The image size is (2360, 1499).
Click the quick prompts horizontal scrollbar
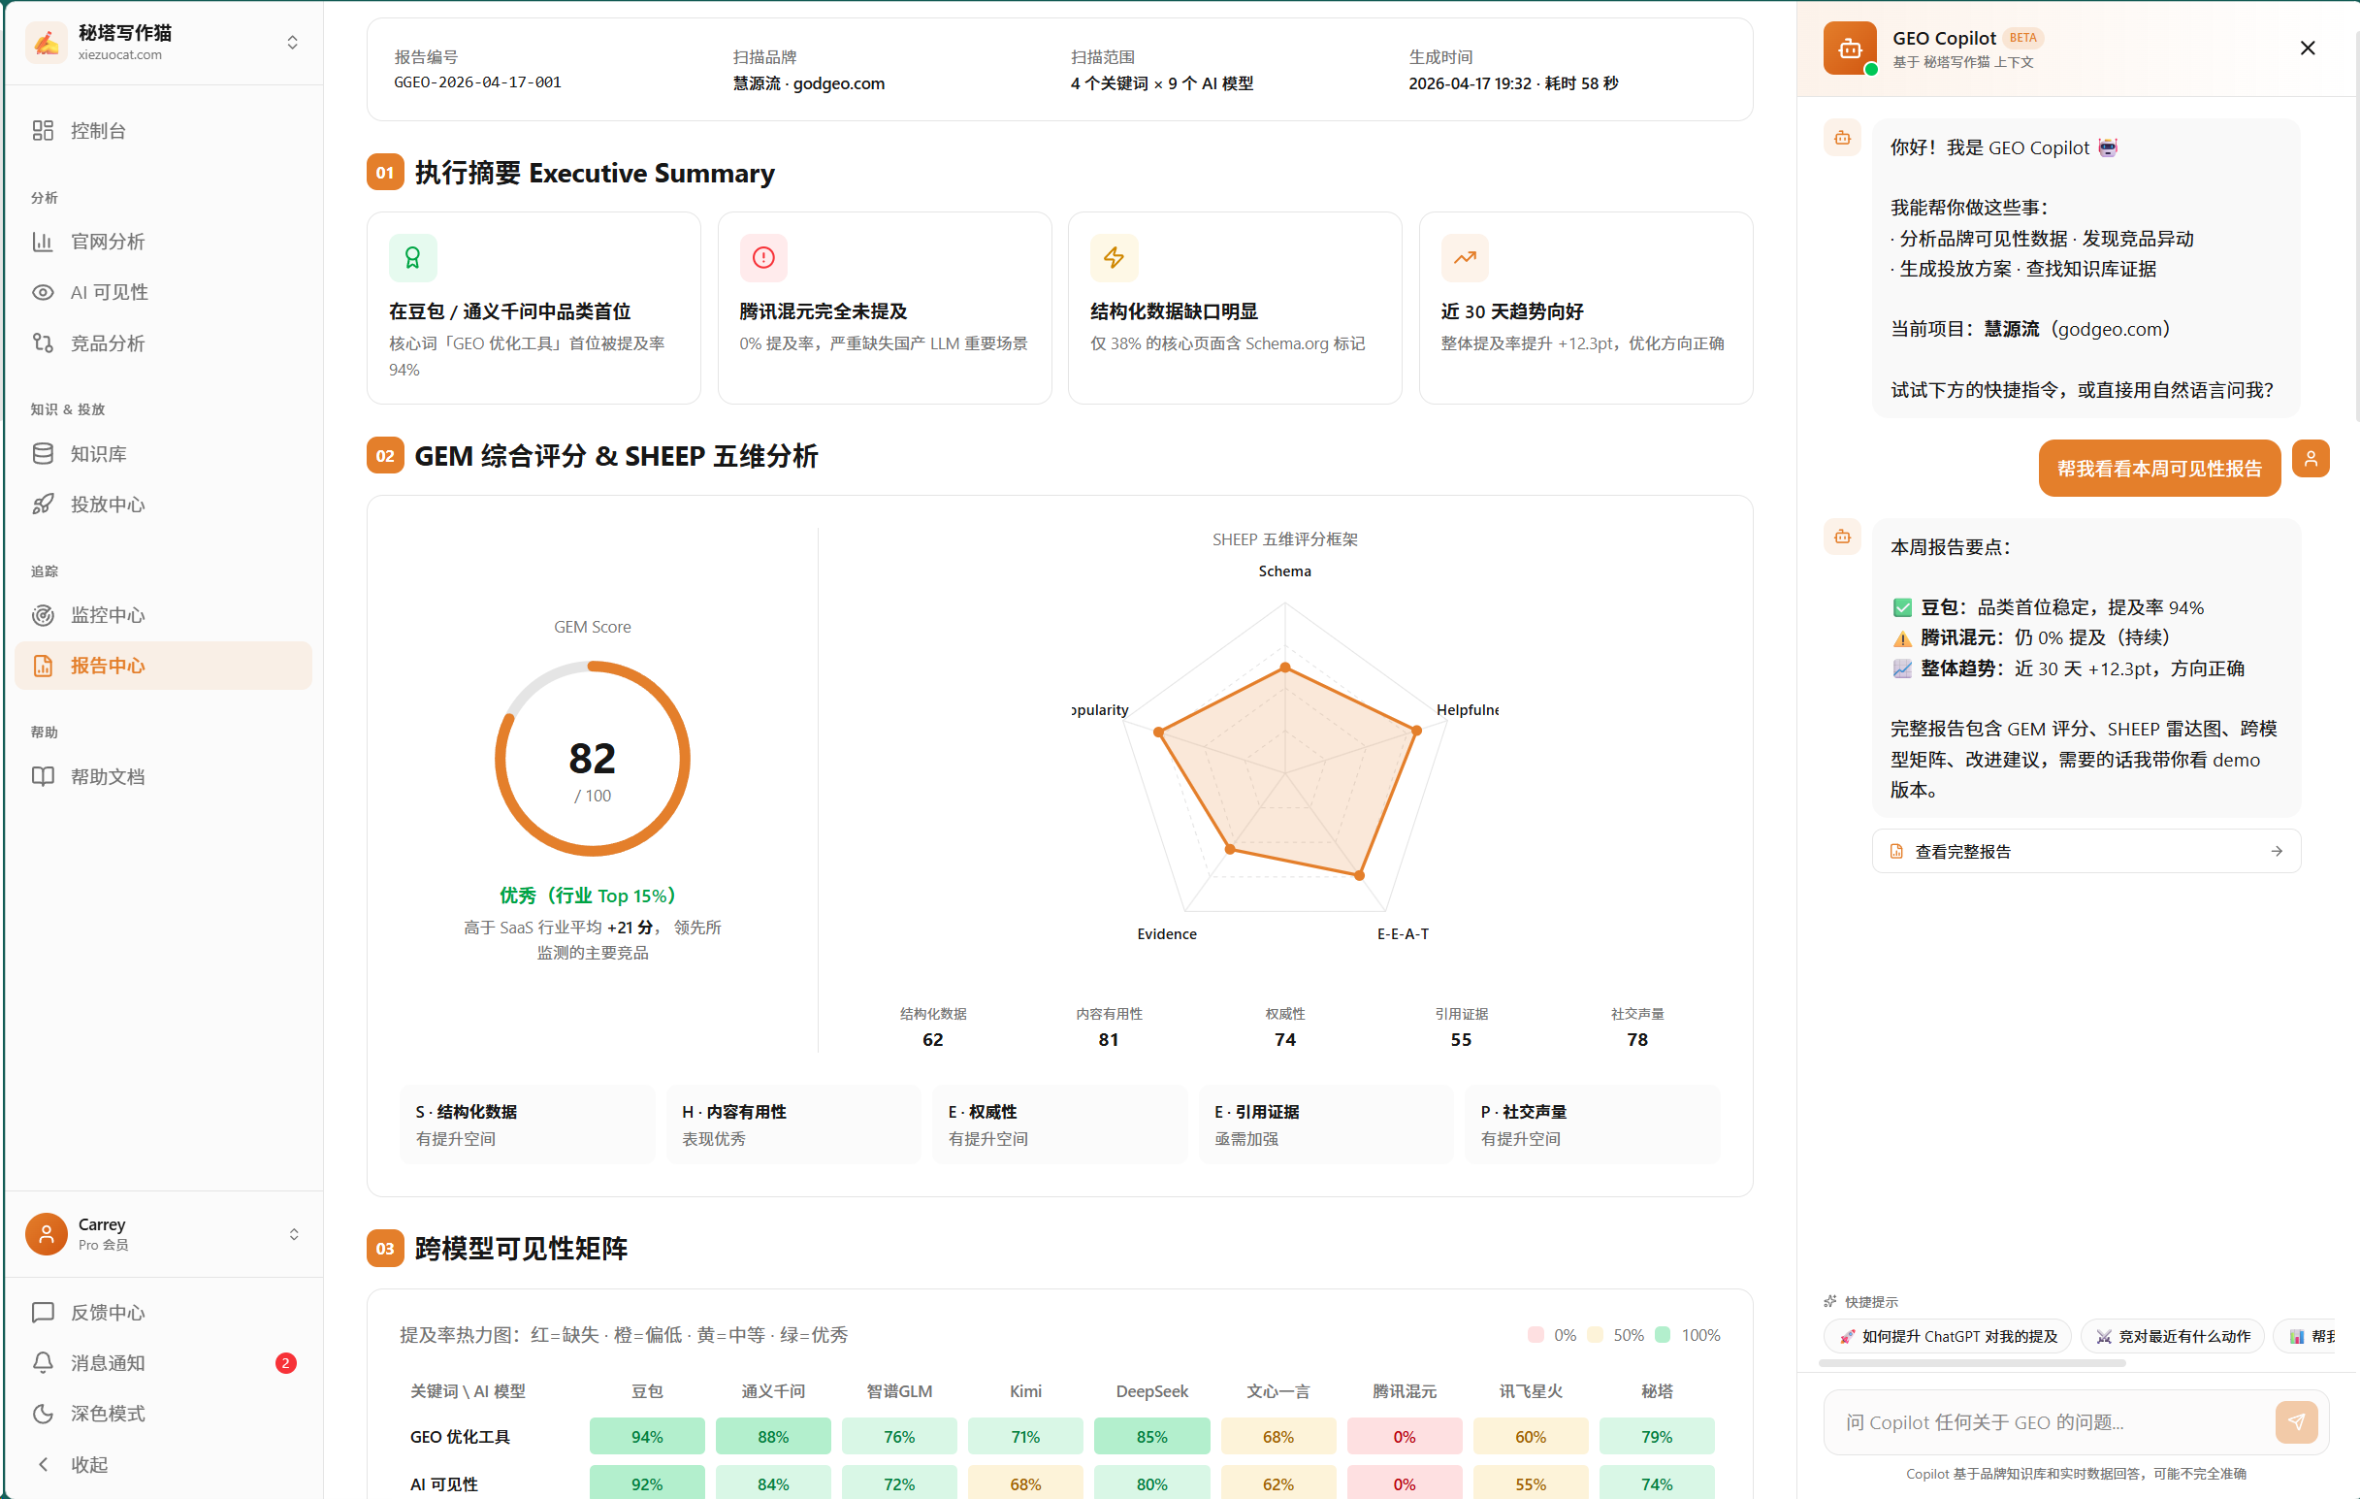coord(1972,1363)
